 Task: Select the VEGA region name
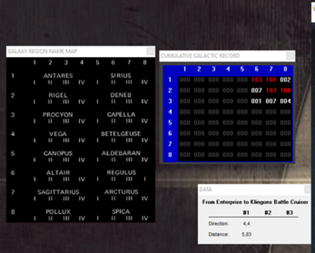pos(58,134)
